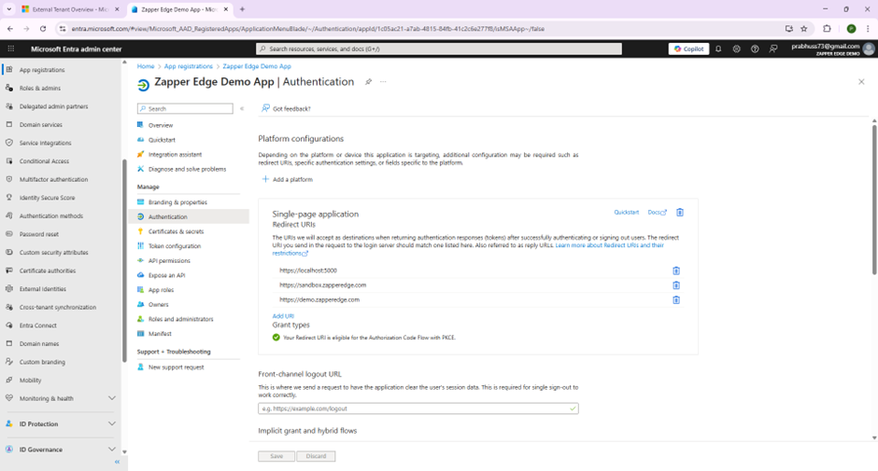This screenshot has height=471, width=878.
Task: Delete the Single-page application platform
Action: (x=680, y=212)
